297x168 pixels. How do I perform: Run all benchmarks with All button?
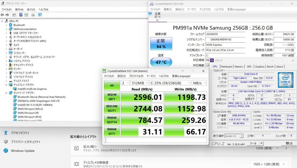click(x=112, y=85)
